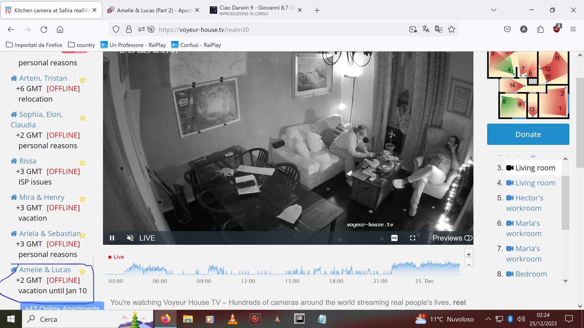The width and height of the screenshot is (584, 328).
Task: Click the Cerca taskbar search box
Action: click(x=88, y=319)
